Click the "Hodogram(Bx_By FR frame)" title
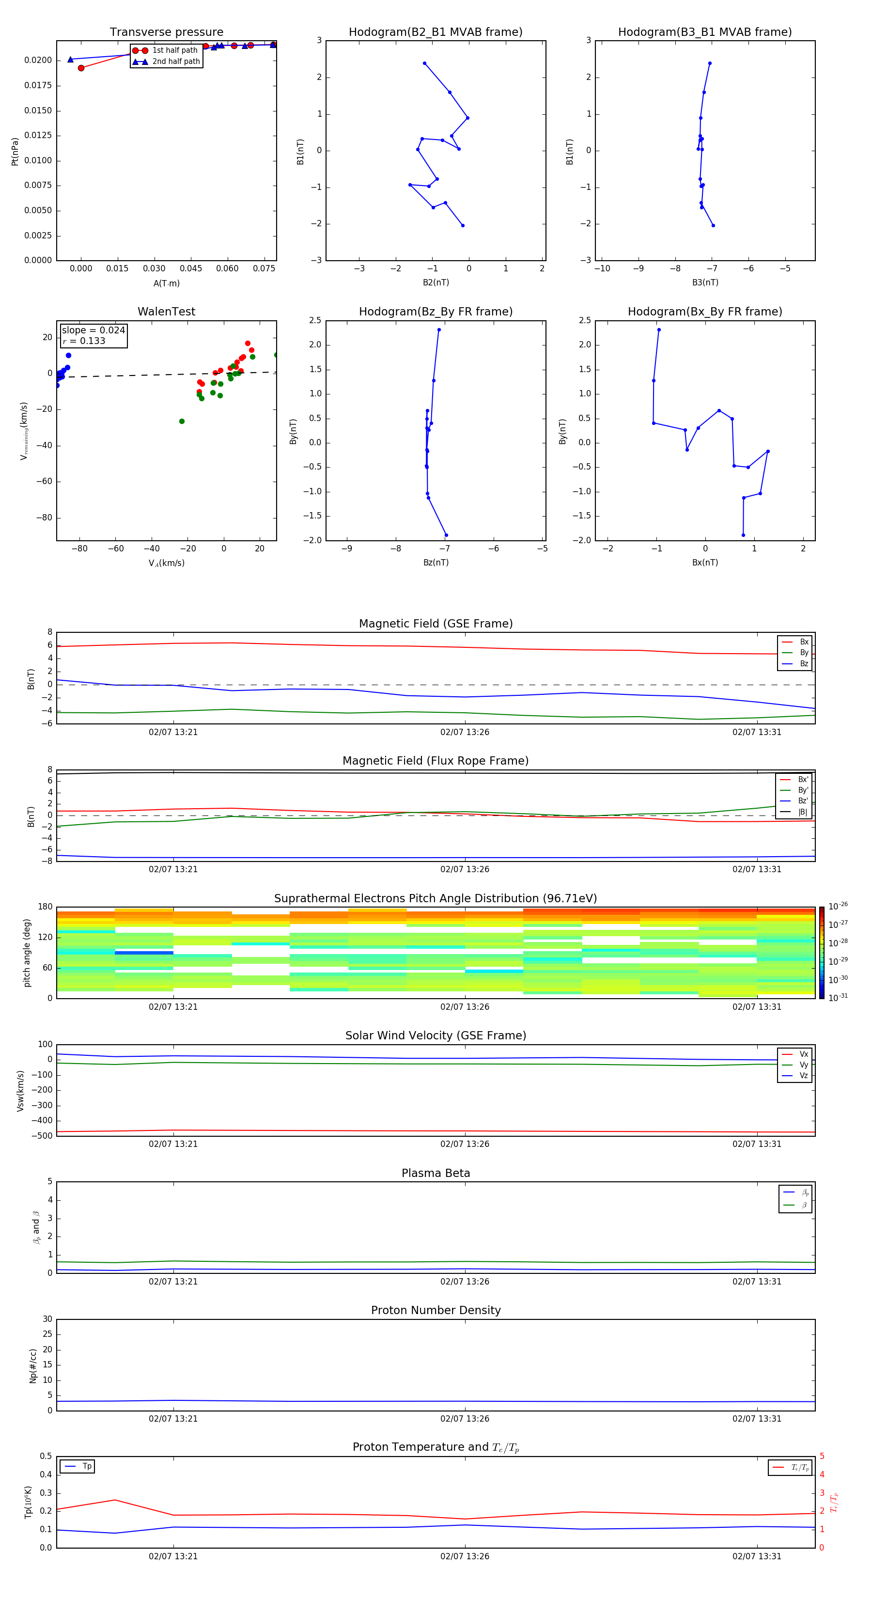 click(705, 312)
